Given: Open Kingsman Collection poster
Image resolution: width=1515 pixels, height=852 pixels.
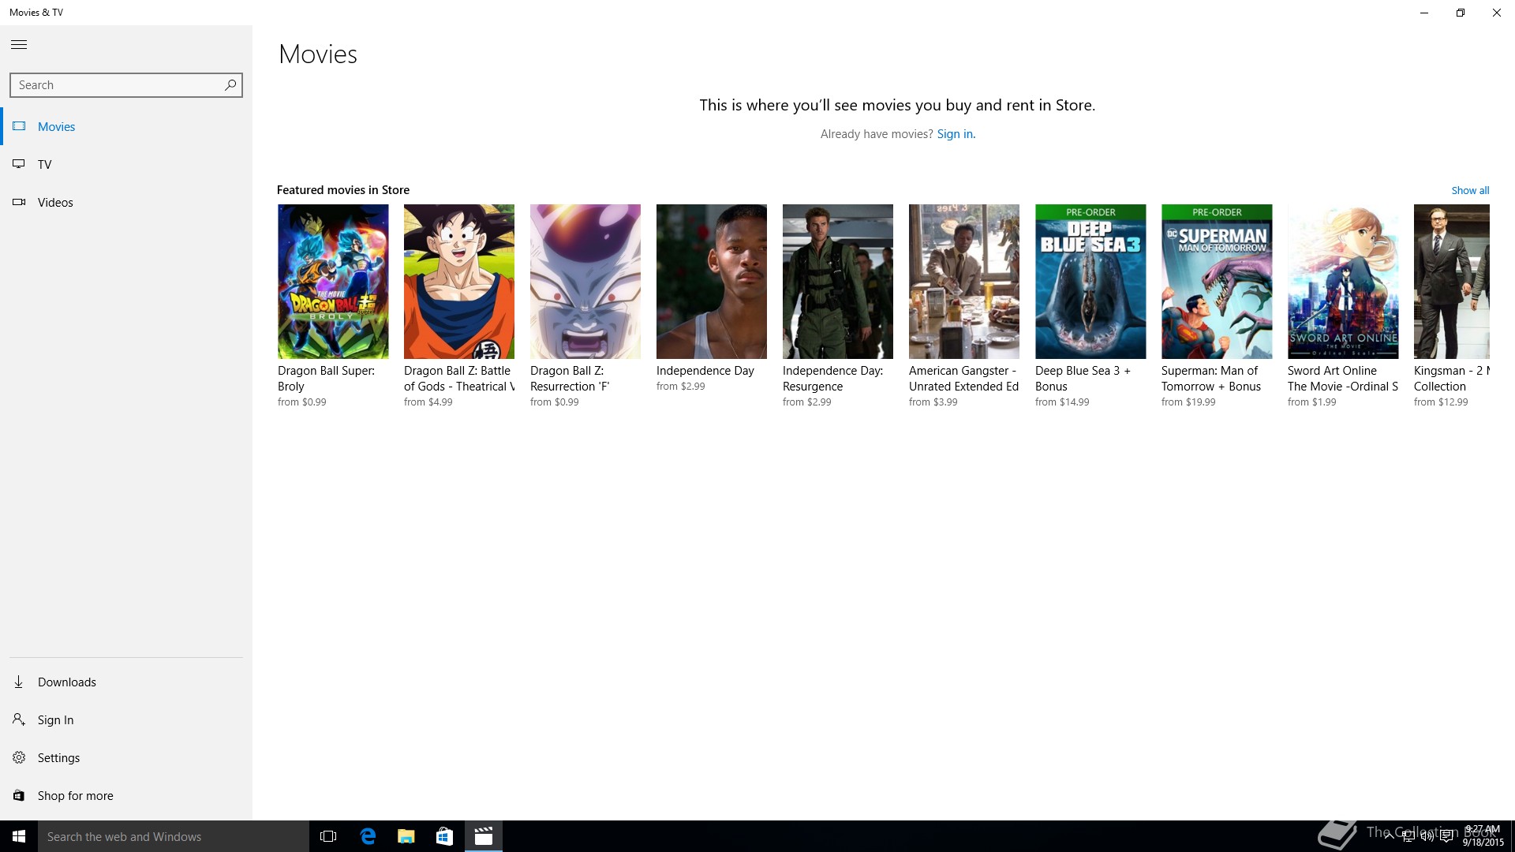Looking at the screenshot, I should (1452, 282).
